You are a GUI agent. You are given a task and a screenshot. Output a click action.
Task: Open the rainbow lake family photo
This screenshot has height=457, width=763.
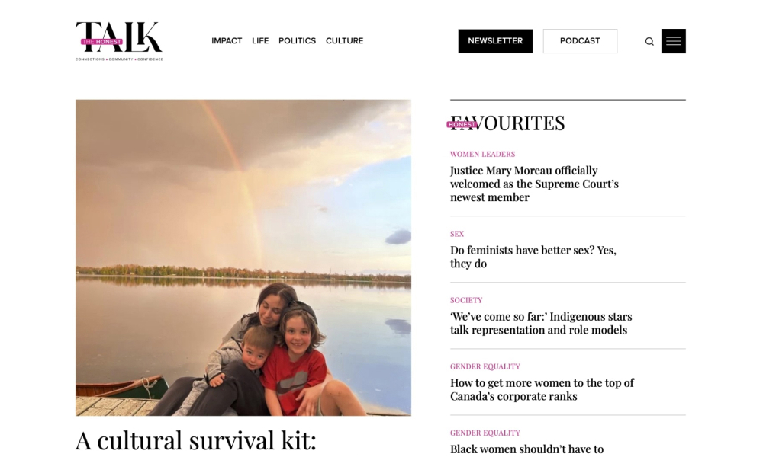point(243,258)
